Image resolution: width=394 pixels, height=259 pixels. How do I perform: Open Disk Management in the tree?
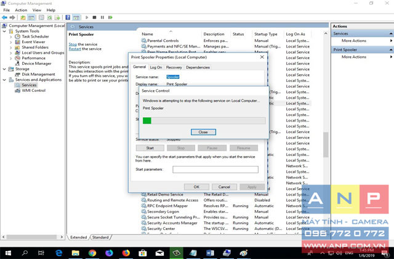pos(38,74)
